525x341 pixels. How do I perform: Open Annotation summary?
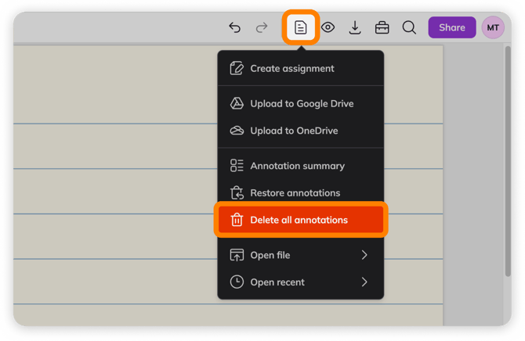tap(301, 166)
